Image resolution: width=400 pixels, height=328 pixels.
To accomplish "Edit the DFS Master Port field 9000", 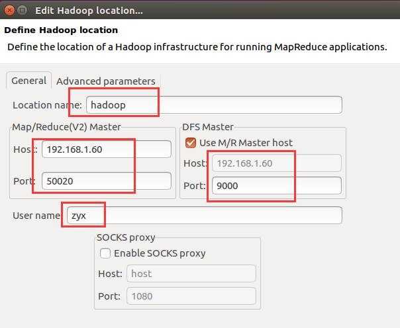I will tap(277, 186).
